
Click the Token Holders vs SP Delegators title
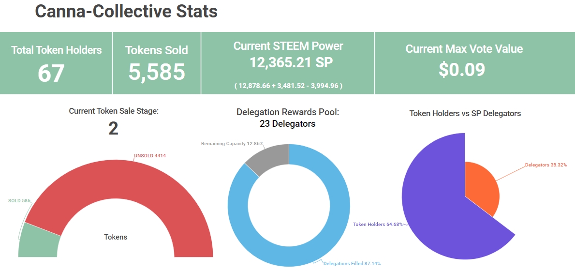[x=465, y=113]
